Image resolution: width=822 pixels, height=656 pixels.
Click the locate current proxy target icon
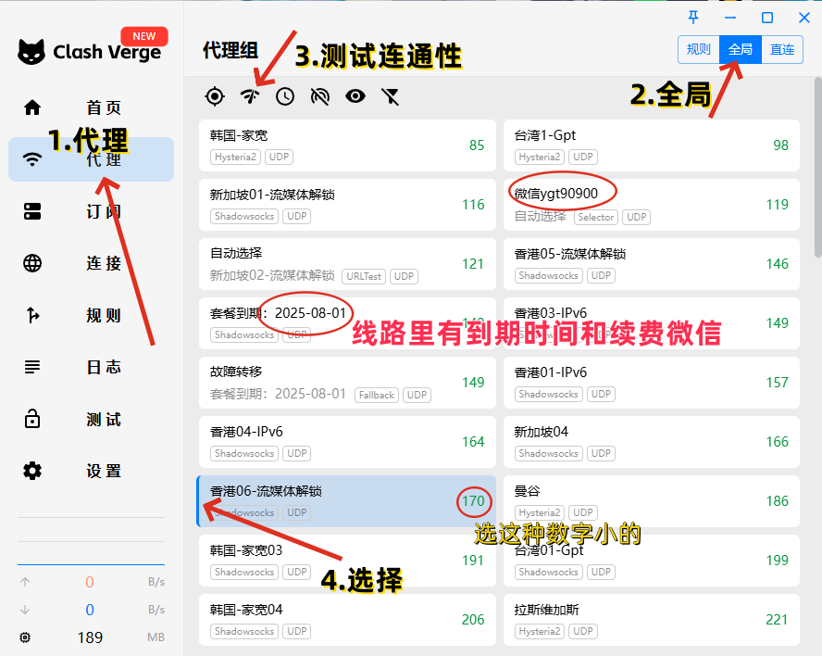(215, 95)
